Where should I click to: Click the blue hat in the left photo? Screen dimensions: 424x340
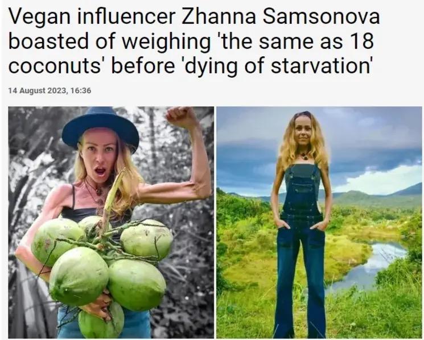click(100, 127)
